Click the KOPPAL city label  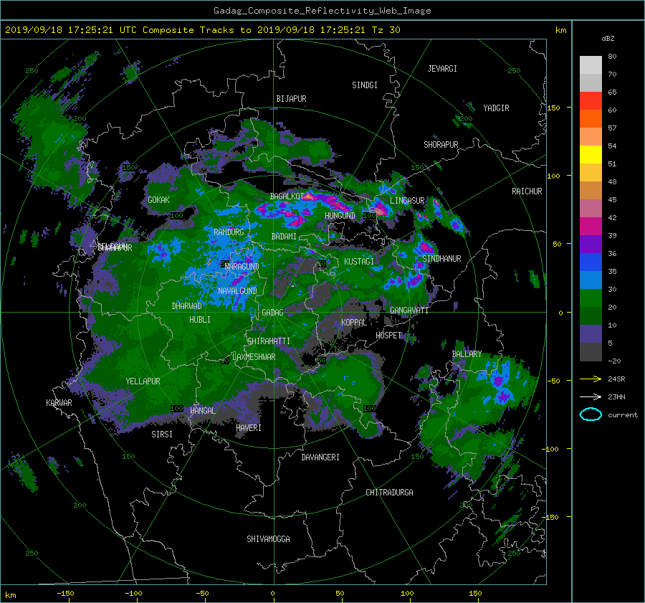(354, 323)
